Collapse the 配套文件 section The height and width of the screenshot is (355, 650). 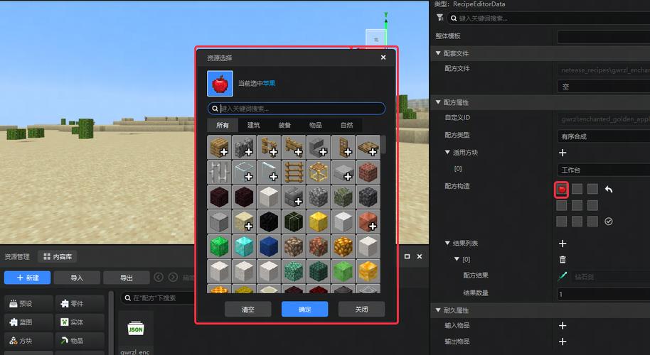[x=438, y=53]
